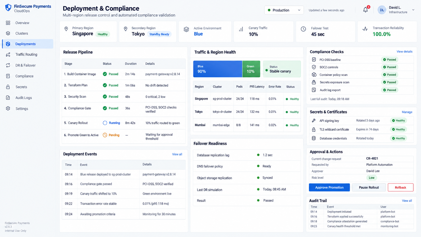Click the Low risk level badge
Viewport: 421px width, 237px height.
pos(372,178)
